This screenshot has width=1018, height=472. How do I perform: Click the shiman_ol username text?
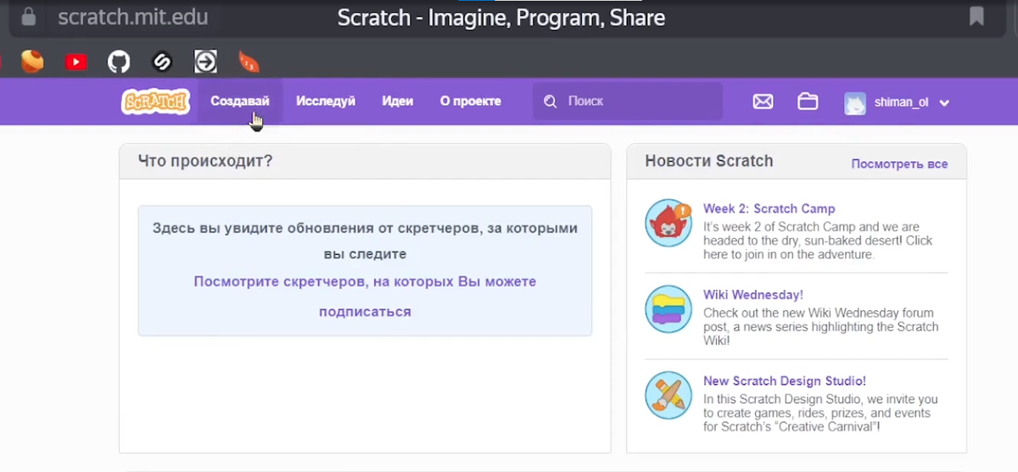(x=901, y=103)
